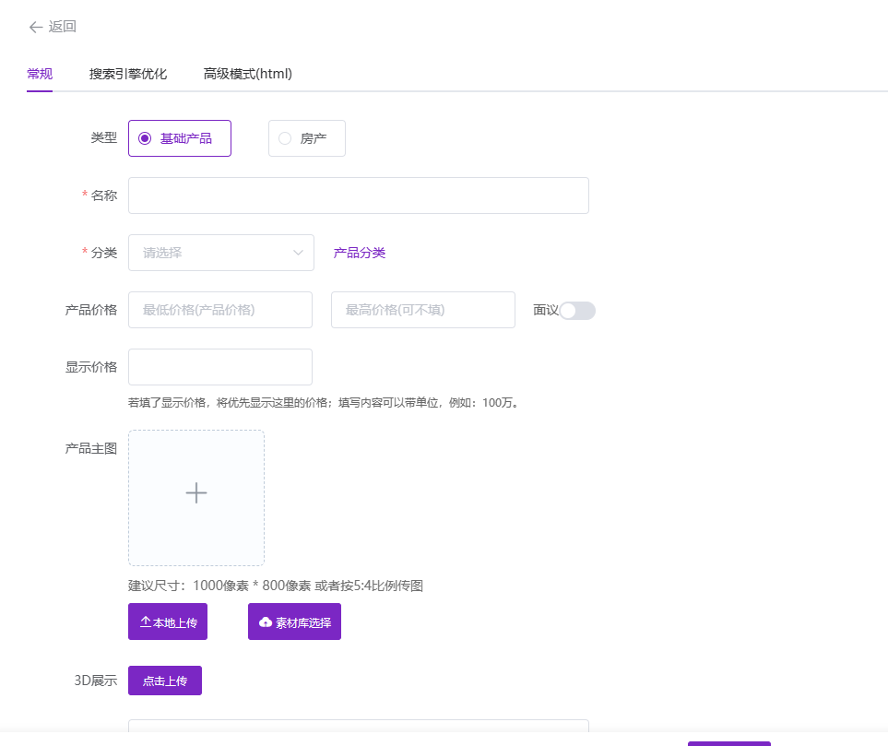Screen dimensions: 888x746
Task: Switch to the 搜索引擎优化 tab
Action: tap(128, 74)
